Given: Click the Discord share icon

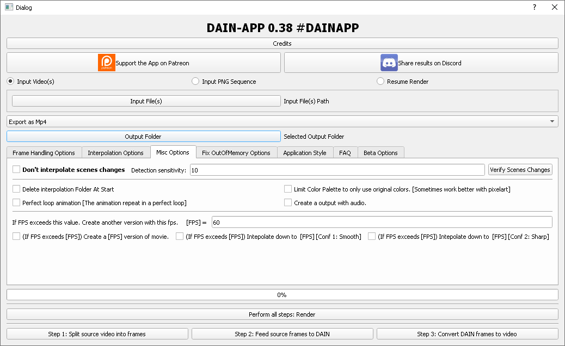Looking at the screenshot, I should pyautogui.click(x=388, y=62).
